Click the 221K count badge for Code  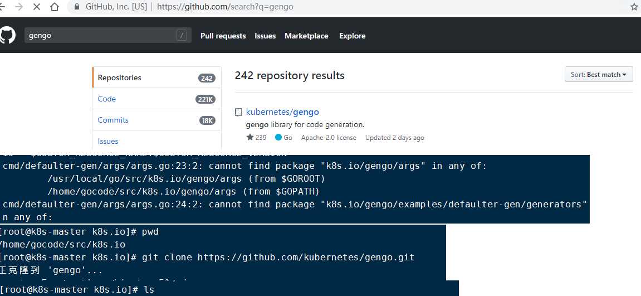tap(205, 99)
